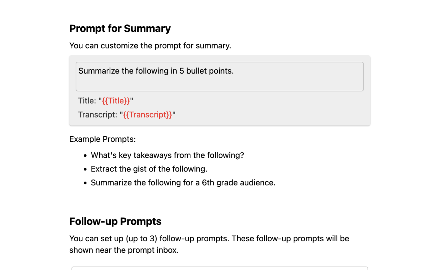Click the 'Follow-up Prompts' heading
Screen dimensions: 432x270
pyautogui.click(x=115, y=221)
